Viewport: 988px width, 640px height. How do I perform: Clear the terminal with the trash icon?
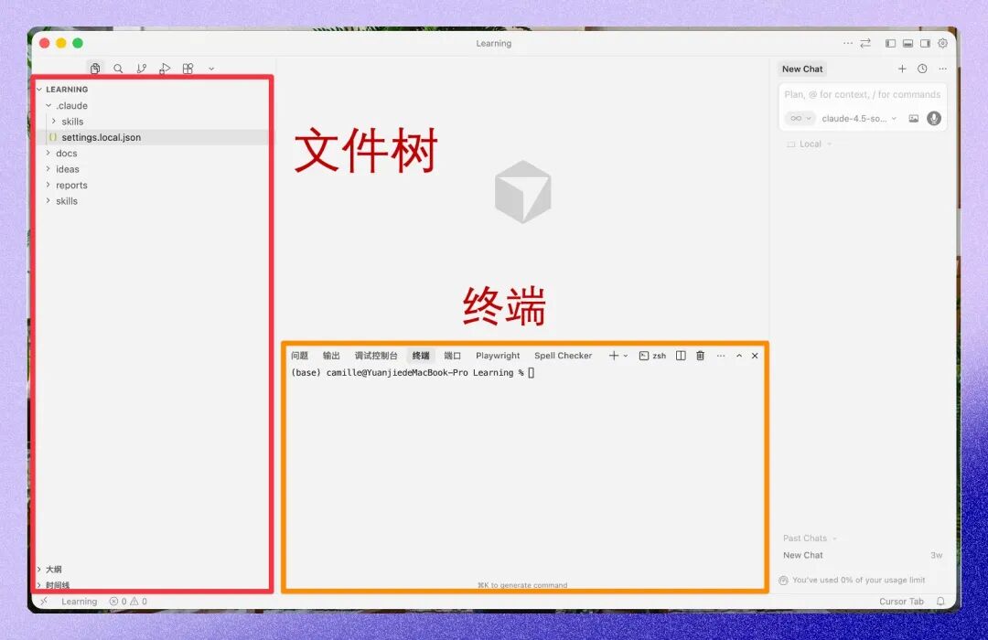700,356
